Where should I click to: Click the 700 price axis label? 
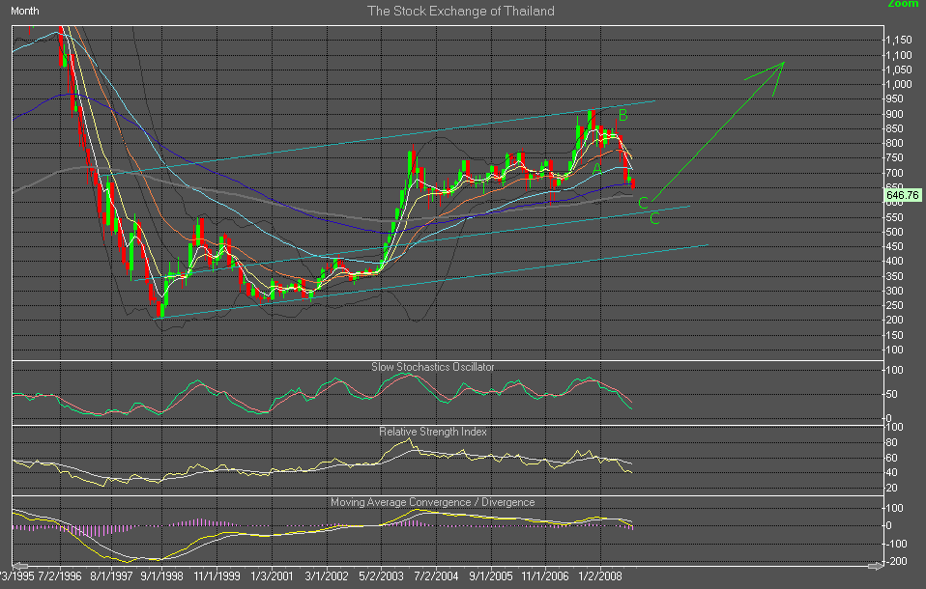[x=895, y=173]
